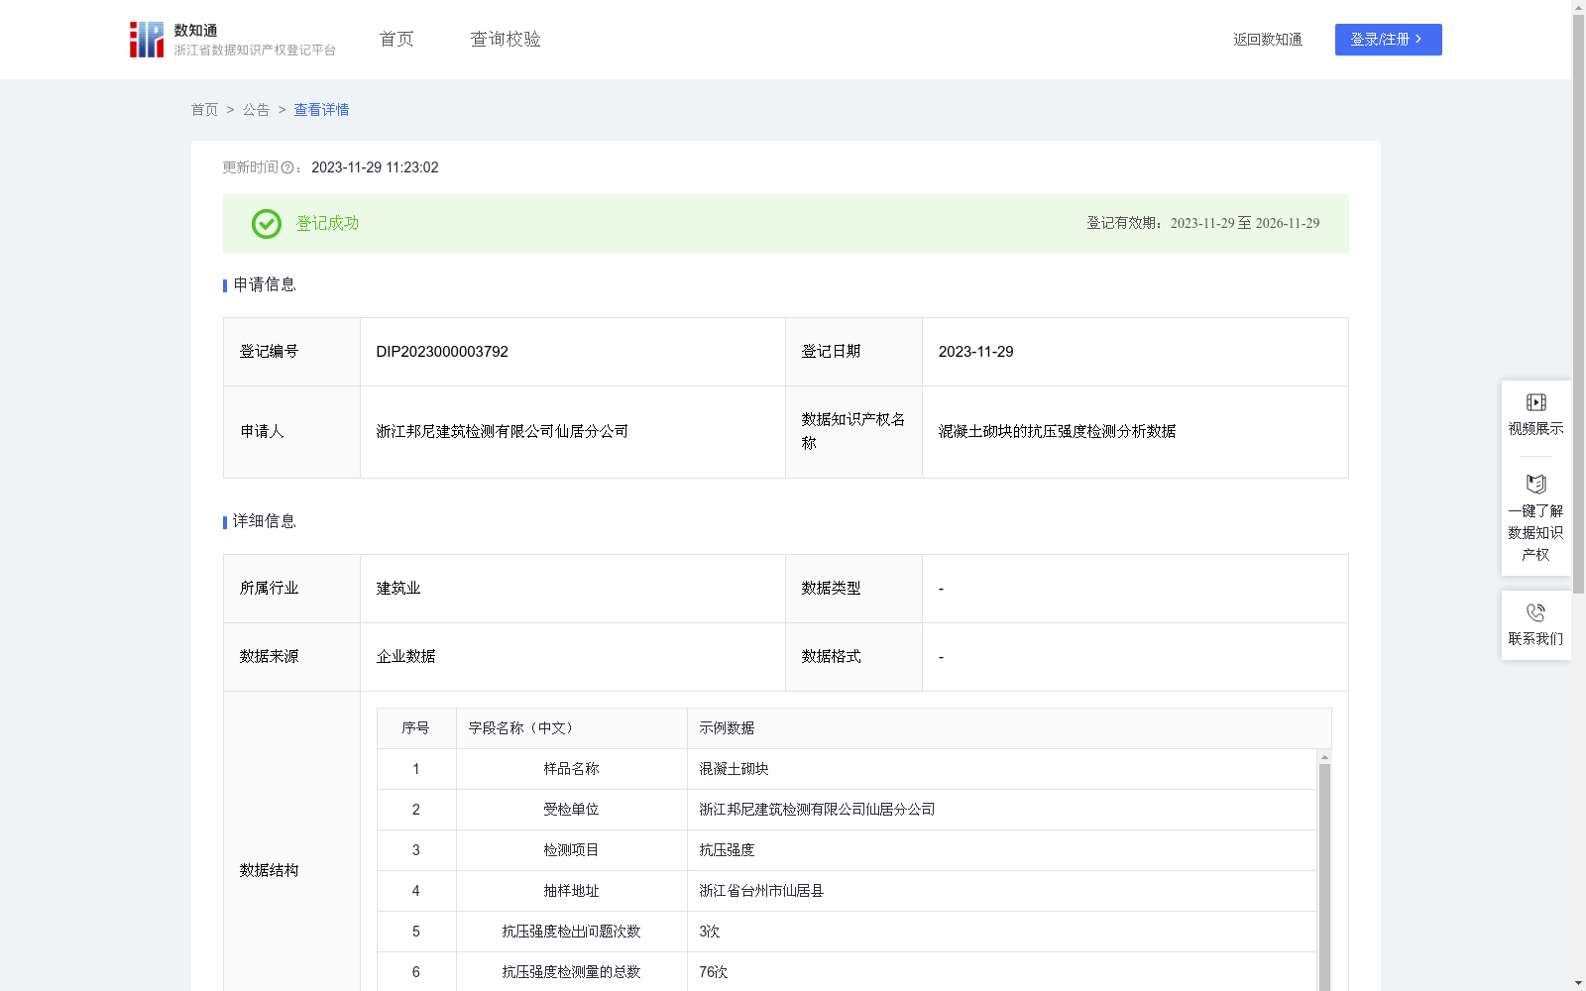Click the 受检单位 field name cell

(x=571, y=810)
